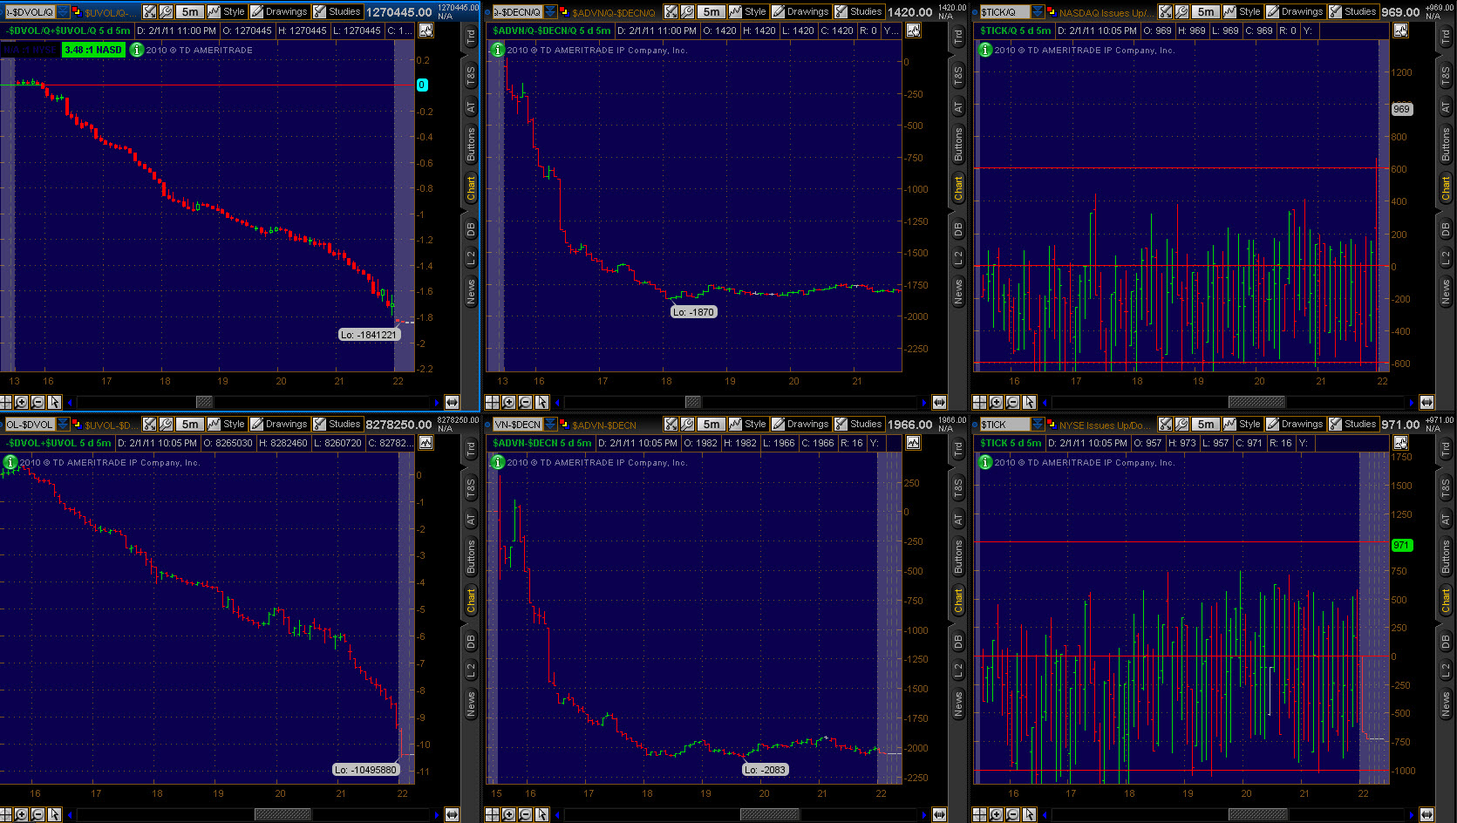Click chart icon right of -$DVOL+$UVOL OHLC row

tap(426, 442)
